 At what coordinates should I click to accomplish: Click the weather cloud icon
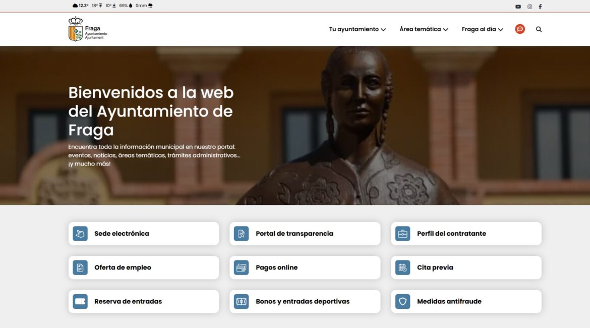coord(74,5)
